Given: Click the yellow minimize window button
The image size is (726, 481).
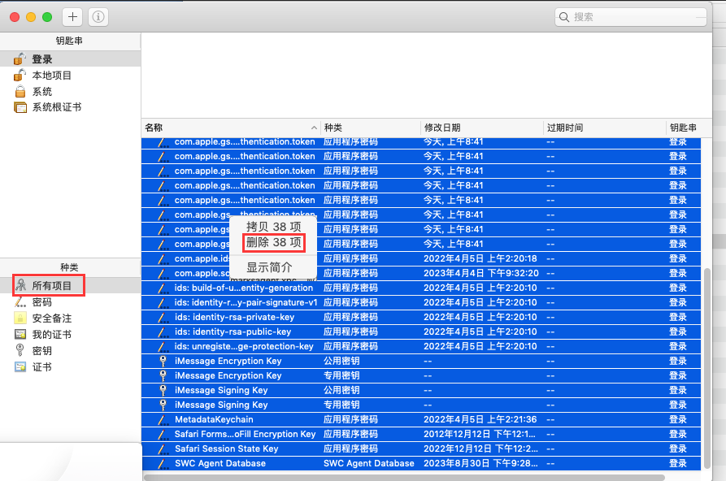Looking at the screenshot, I should click(x=31, y=17).
